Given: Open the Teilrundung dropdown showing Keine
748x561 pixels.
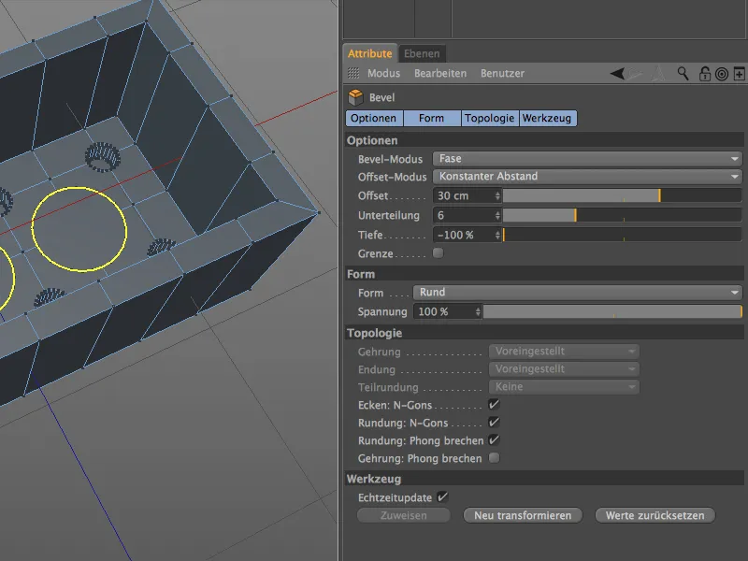Looking at the screenshot, I should 564,387.
